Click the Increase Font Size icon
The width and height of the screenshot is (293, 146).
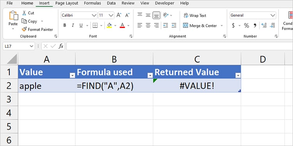pos(119,15)
